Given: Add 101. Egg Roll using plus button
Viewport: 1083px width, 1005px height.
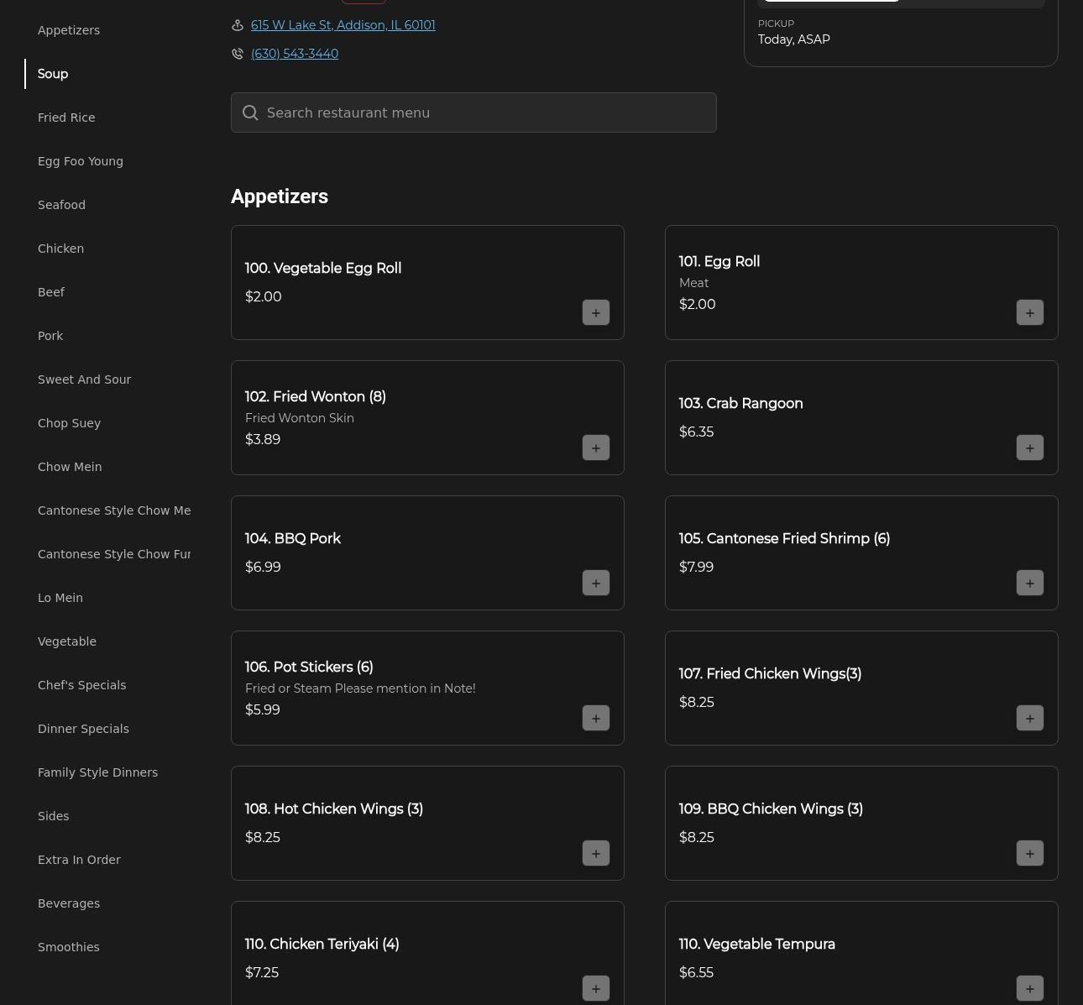Looking at the screenshot, I should click(x=1029, y=312).
